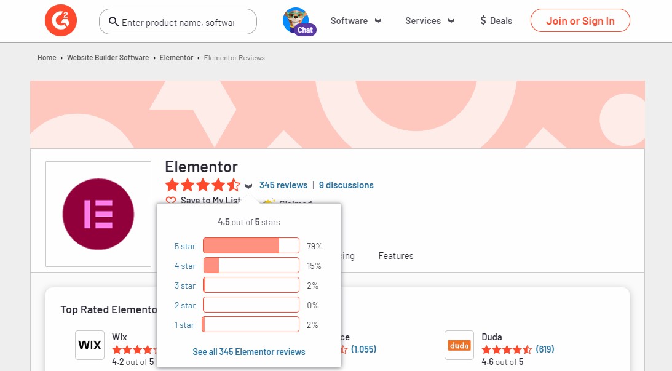This screenshot has width=672, height=371.
Task: Click the 4 star percentage bar
Action: coord(251,266)
